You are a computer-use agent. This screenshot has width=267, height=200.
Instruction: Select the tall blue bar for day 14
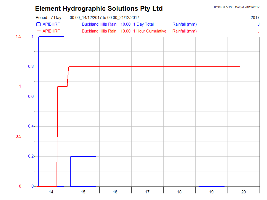[x=51, y=110]
